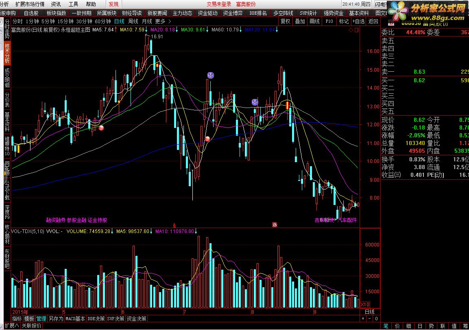Click the X10 volume scale label
Screen dimensions: 469x330
coord(365,305)
